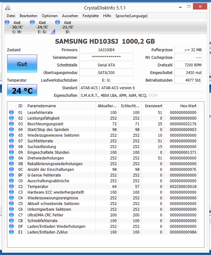
Task: Select the Lesefehlerrate parameter name
Action: coord(40,112)
